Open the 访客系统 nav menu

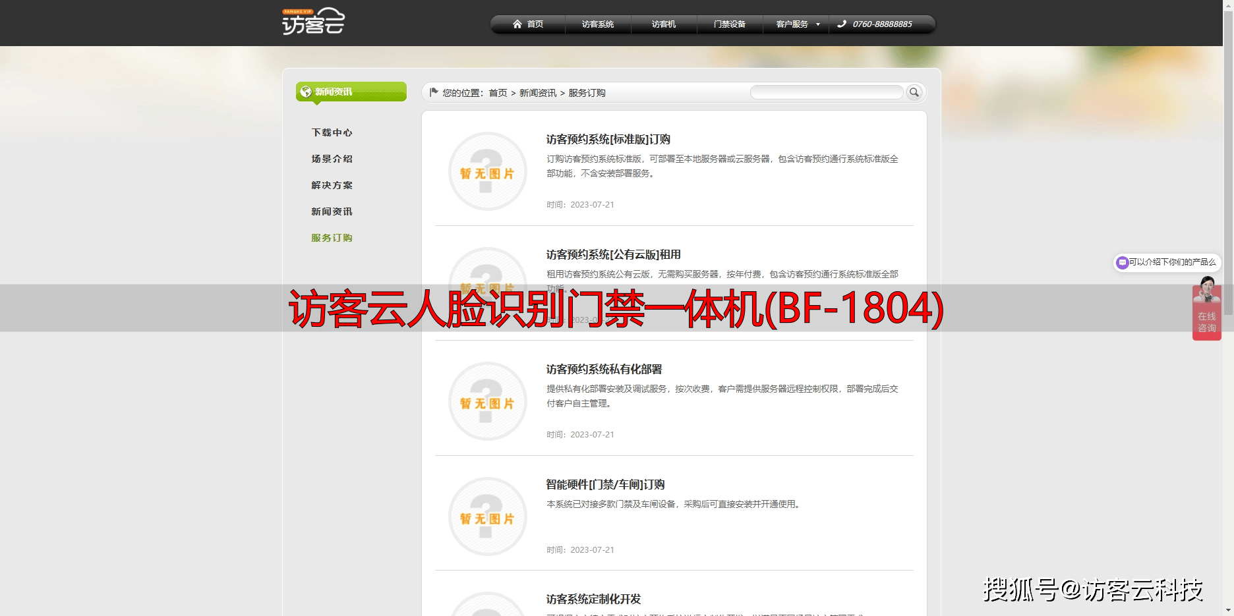(x=597, y=24)
